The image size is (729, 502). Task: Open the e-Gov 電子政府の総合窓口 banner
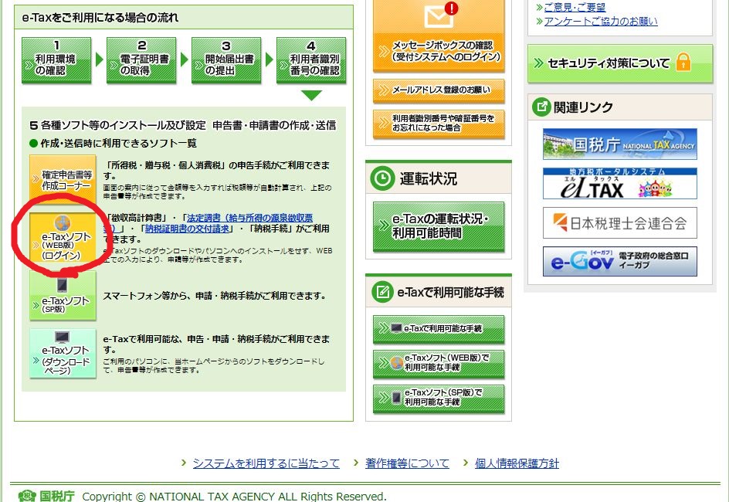point(620,261)
